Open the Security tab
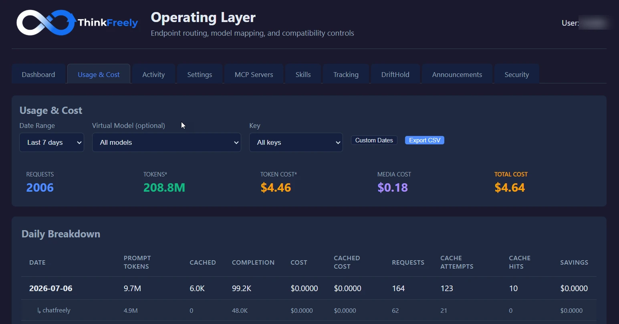619x324 pixels. point(517,74)
